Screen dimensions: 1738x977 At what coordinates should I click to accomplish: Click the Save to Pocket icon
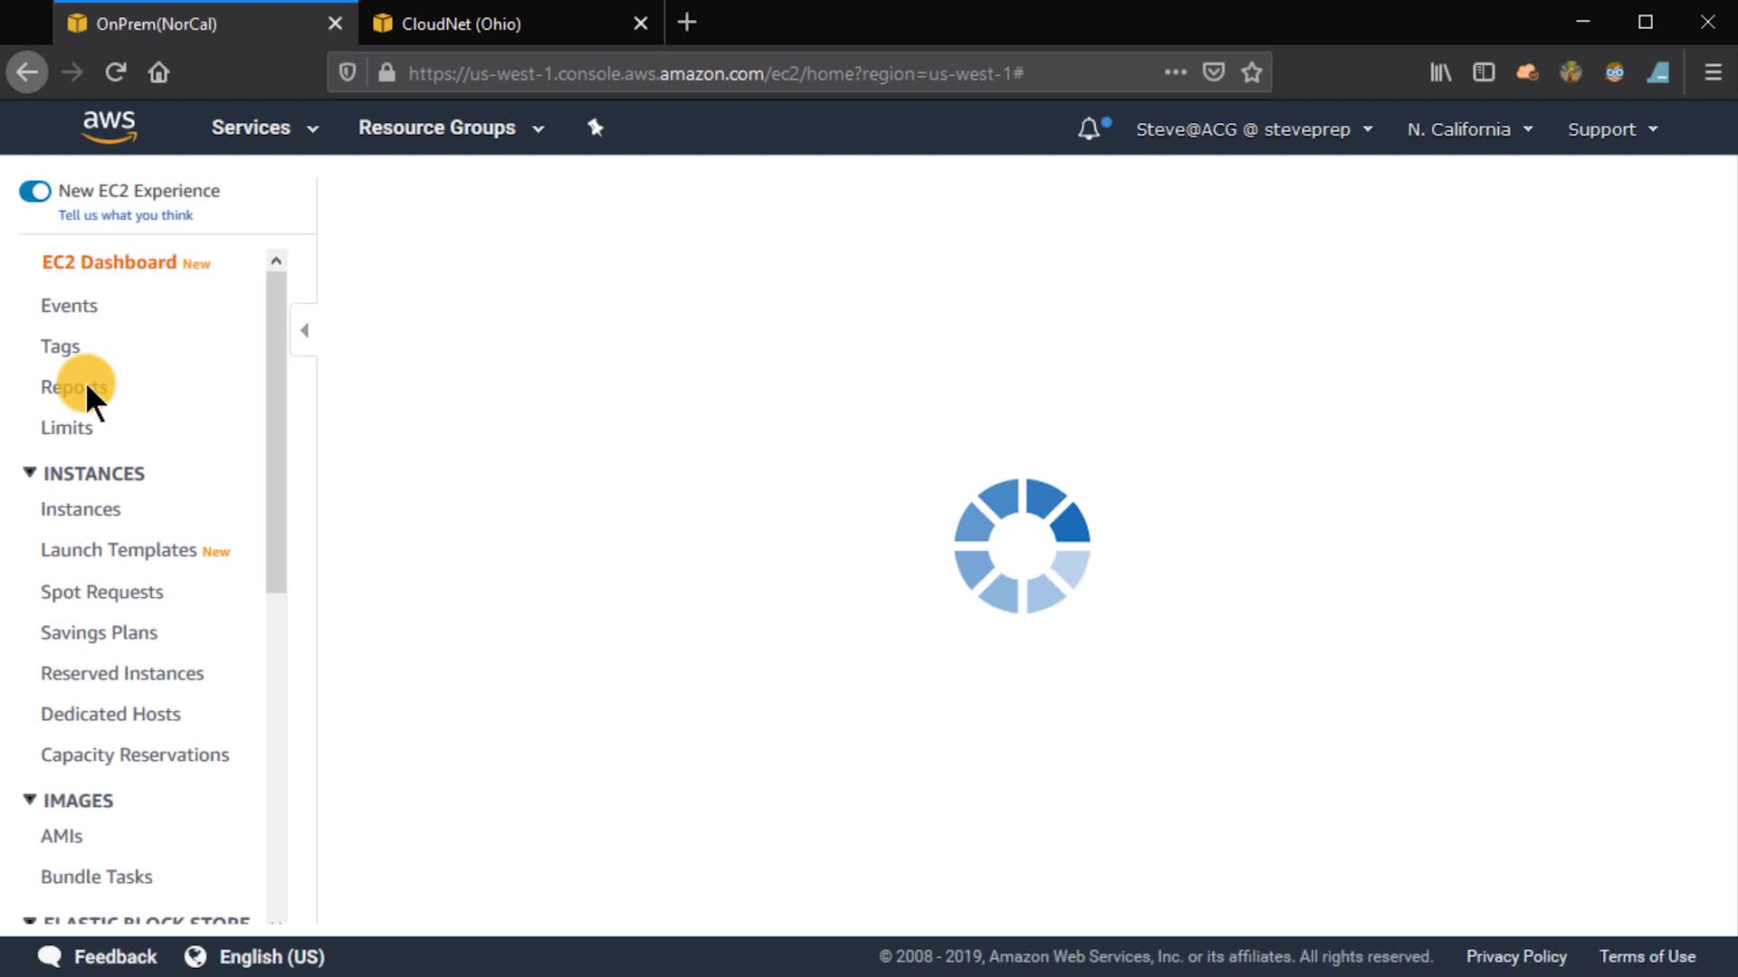1214,72
